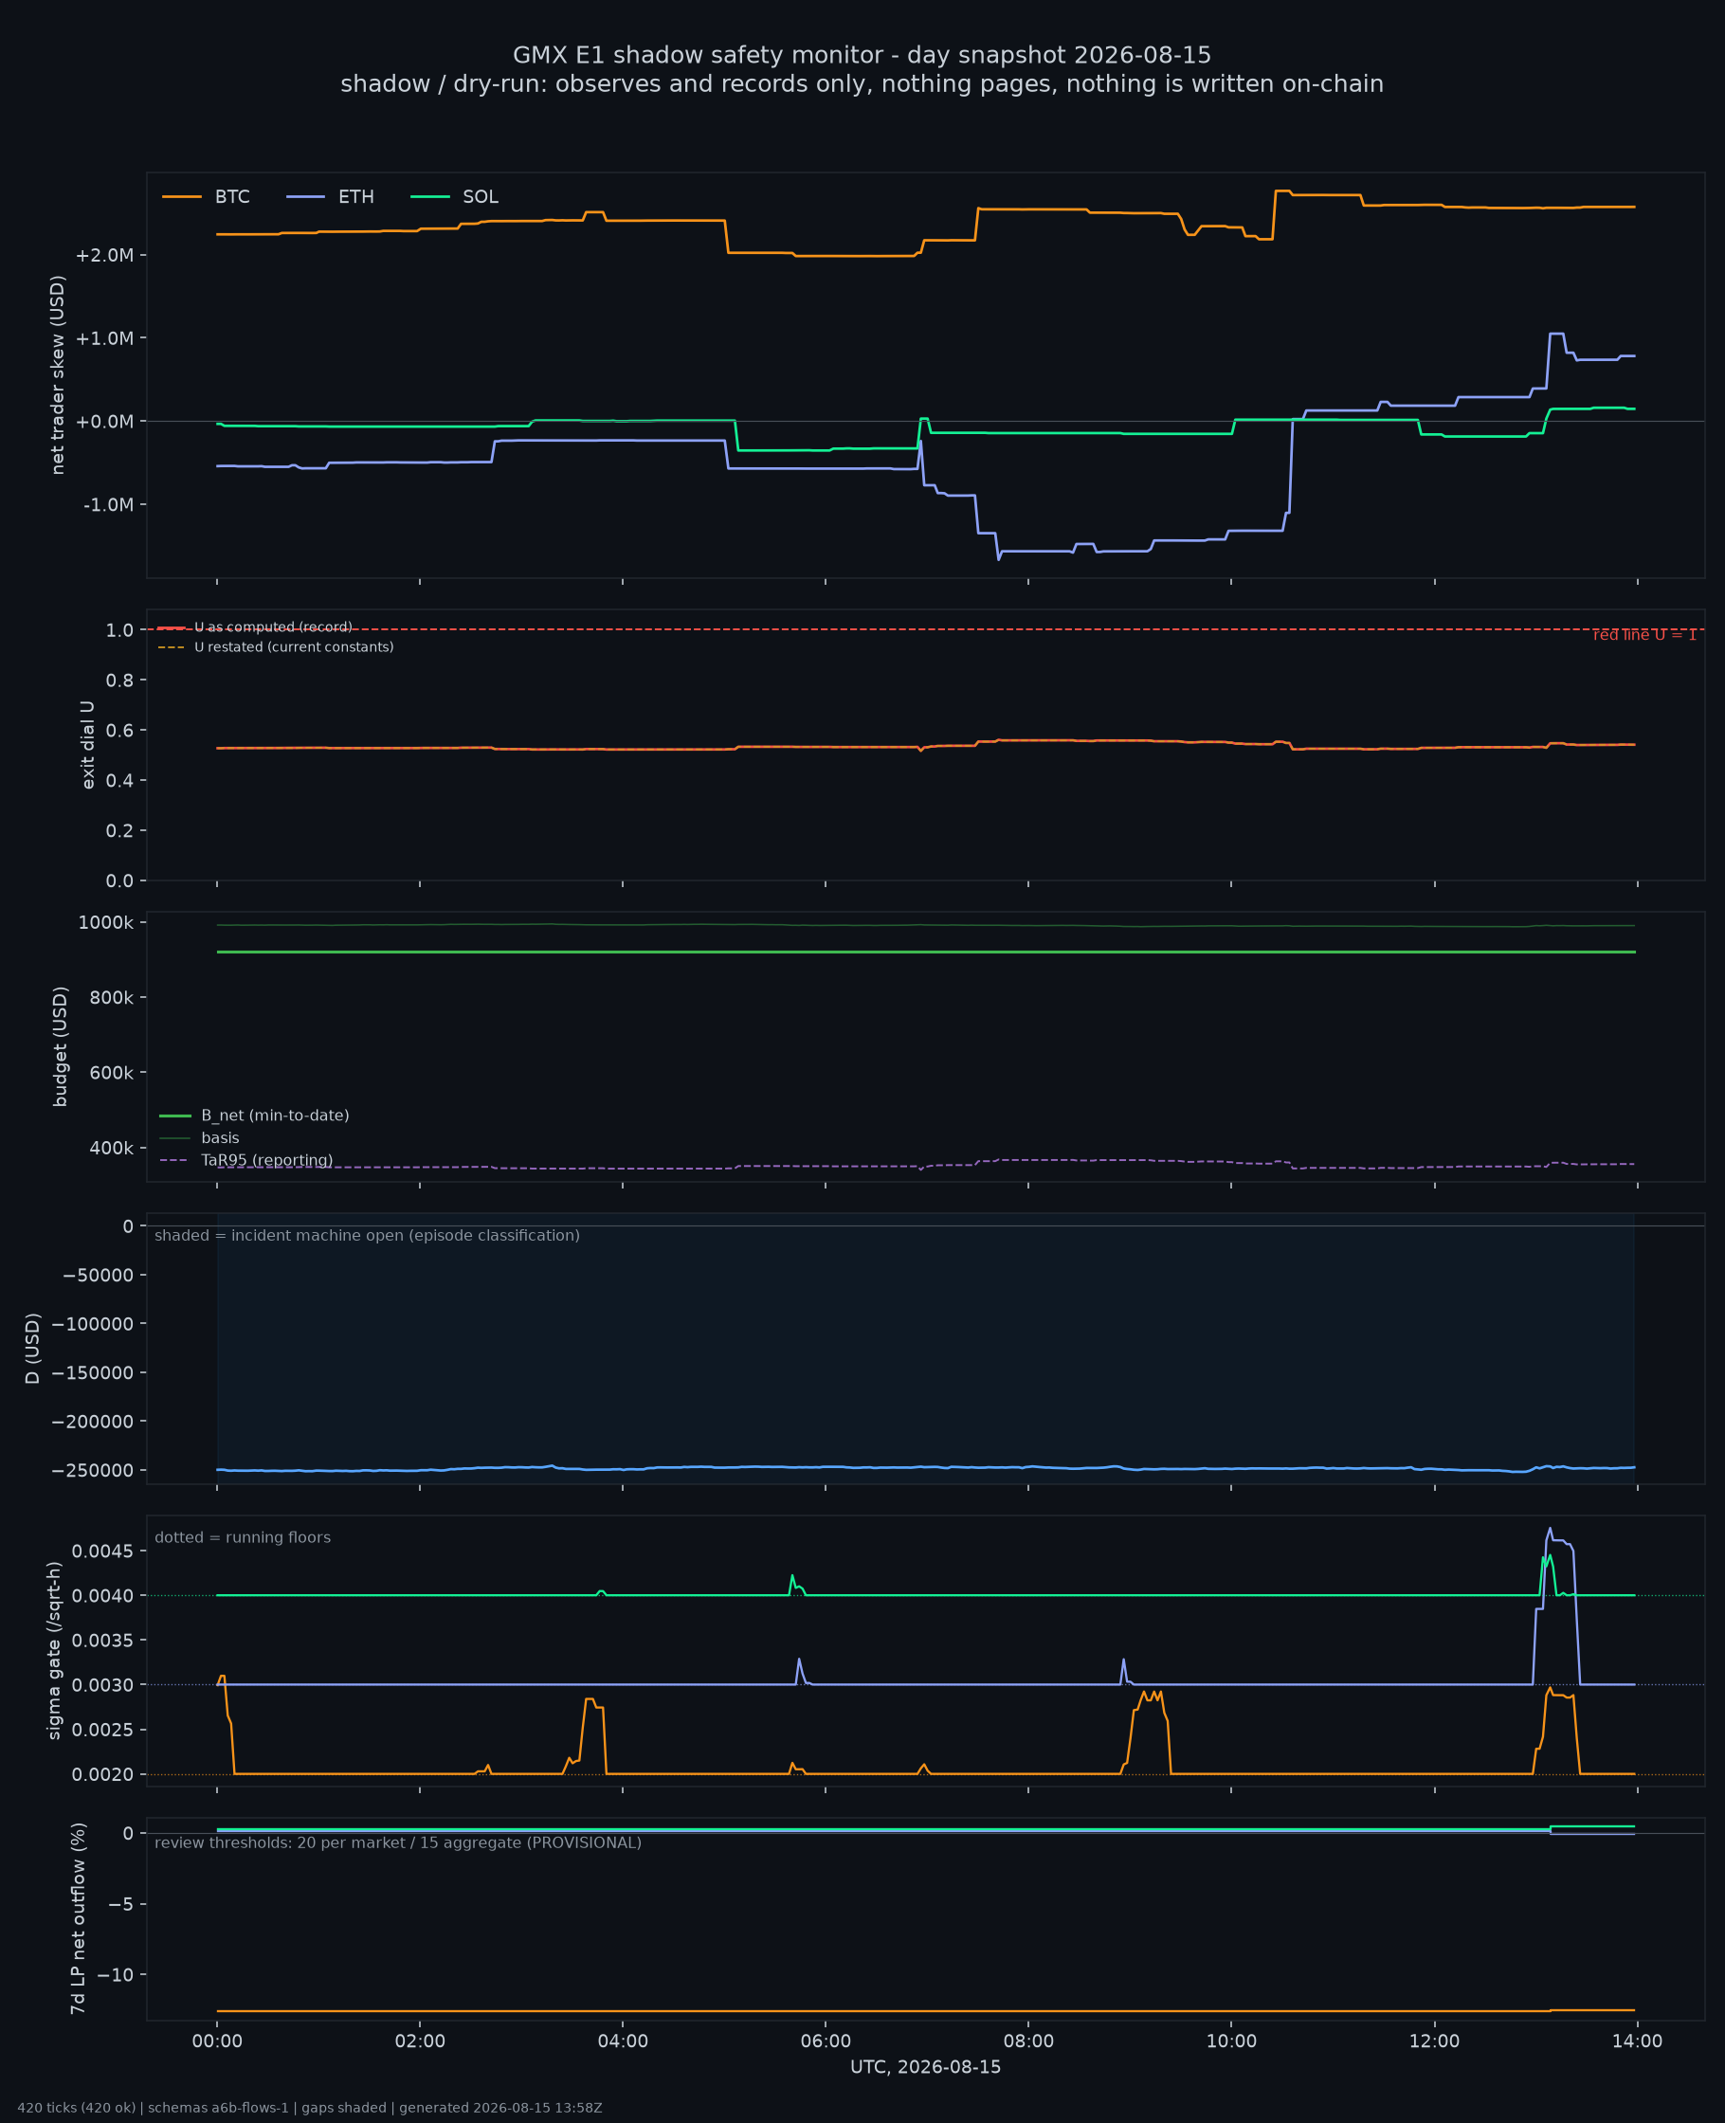Image resolution: width=1725 pixels, height=2123 pixels.
Task: Click the "BTC" legend label
Action: pos(232,197)
